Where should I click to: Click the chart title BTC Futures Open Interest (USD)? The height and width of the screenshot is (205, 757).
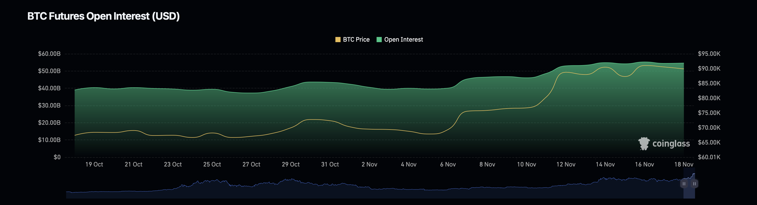[x=104, y=16]
